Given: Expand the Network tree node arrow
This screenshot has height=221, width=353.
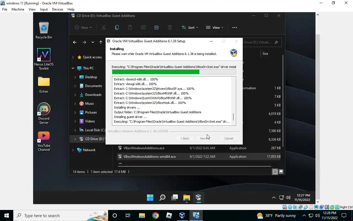Looking at the screenshot, I should click(73, 150).
